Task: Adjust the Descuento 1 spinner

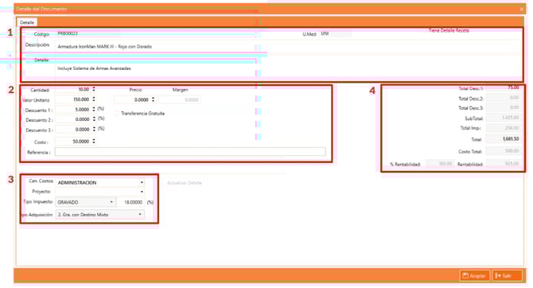Action: pyautogui.click(x=94, y=110)
